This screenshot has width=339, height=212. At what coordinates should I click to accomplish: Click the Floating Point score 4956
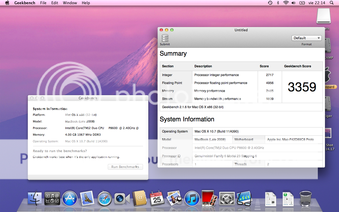[270, 83]
